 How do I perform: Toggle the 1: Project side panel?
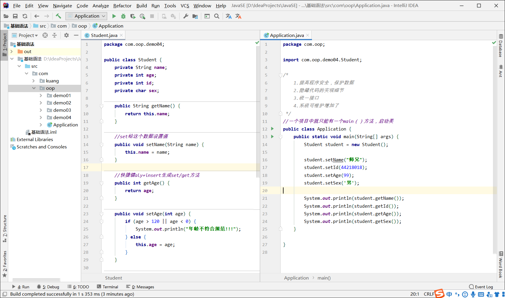[4, 45]
